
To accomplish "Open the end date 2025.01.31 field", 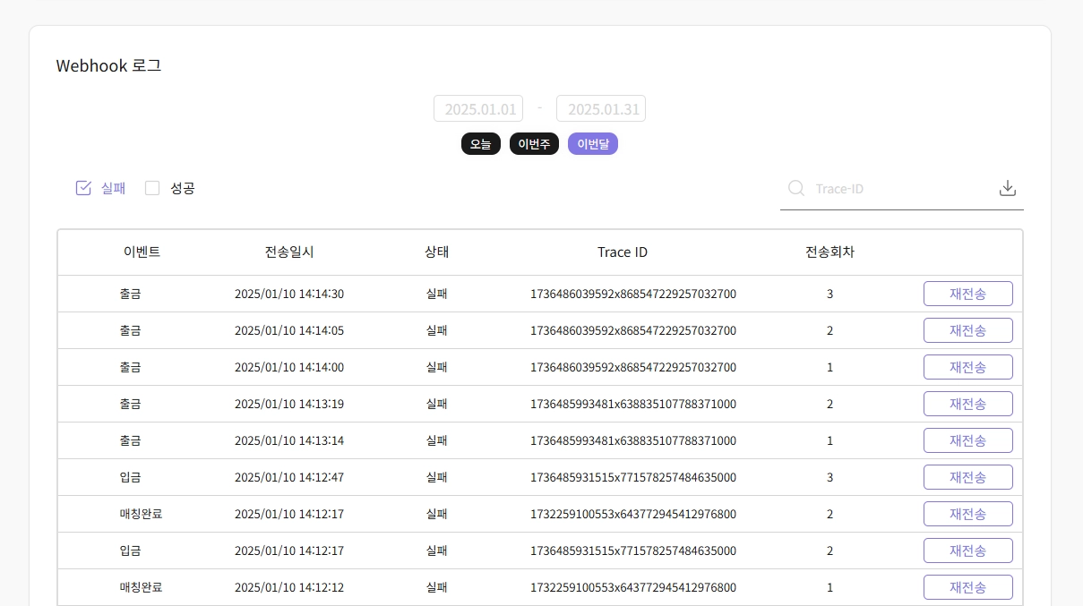I will coord(601,109).
